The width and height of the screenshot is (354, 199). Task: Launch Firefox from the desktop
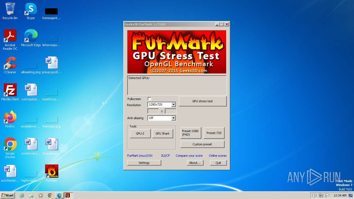click(10, 119)
